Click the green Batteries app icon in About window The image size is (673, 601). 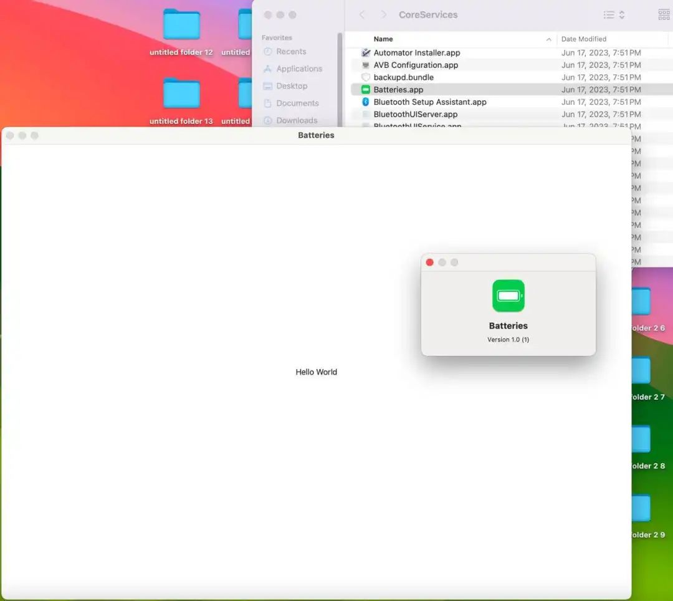point(508,296)
